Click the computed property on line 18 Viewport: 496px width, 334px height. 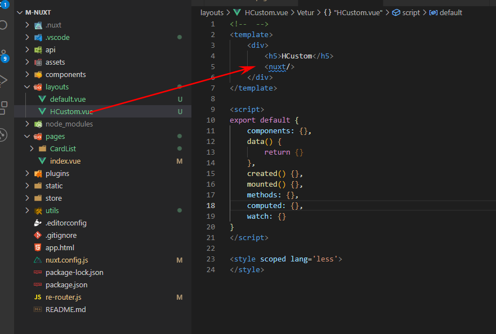264,206
